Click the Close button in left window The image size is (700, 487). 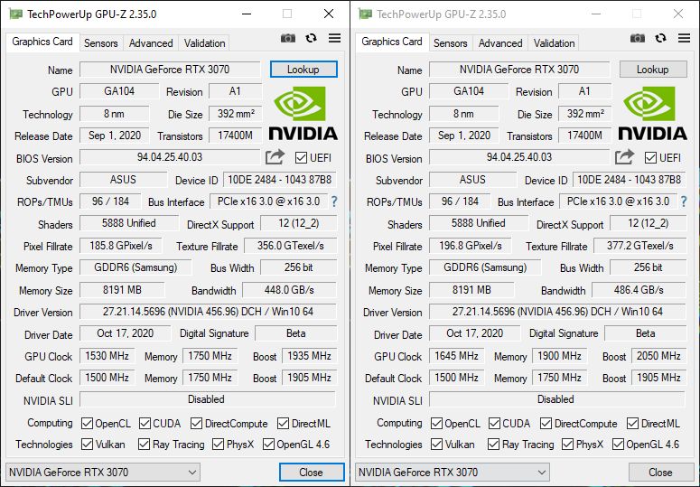(x=312, y=473)
